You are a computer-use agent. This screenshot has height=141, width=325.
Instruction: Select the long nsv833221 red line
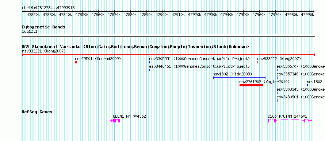[168, 55]
